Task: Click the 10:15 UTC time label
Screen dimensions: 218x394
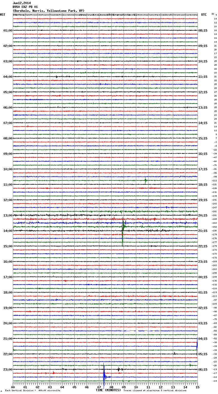Action: click(203, 61)
